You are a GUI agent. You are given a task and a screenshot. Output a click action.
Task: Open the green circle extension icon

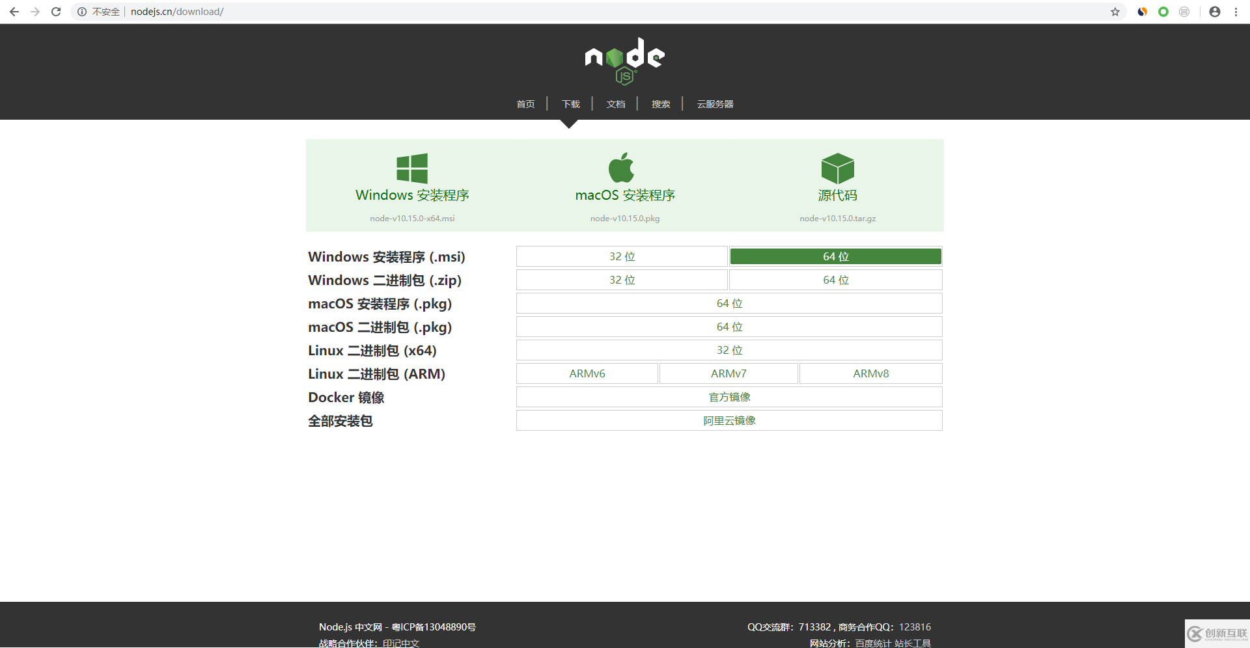(1163, 12)
